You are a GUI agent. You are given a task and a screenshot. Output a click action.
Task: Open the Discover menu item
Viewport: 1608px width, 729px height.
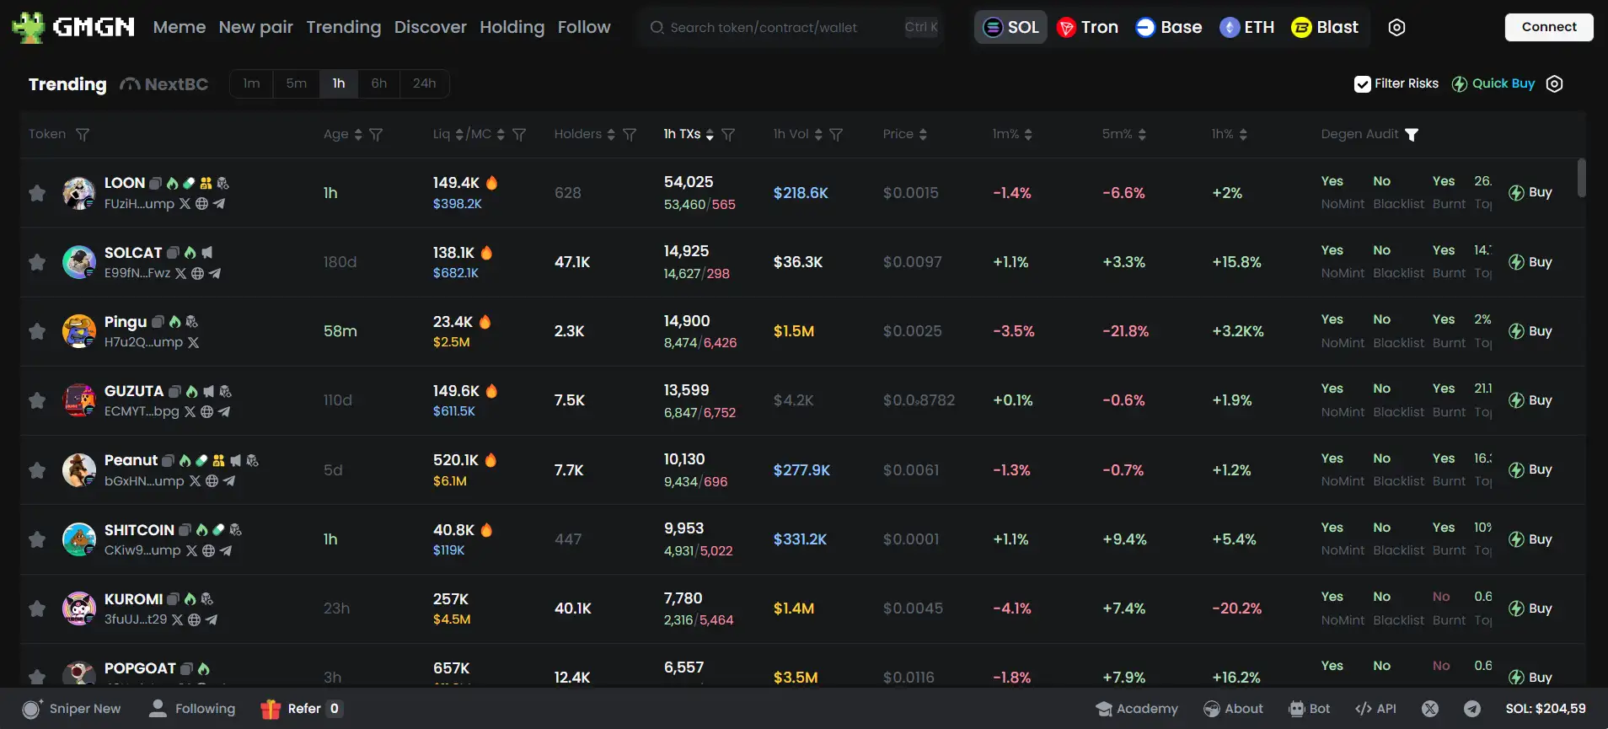(430, 27)
